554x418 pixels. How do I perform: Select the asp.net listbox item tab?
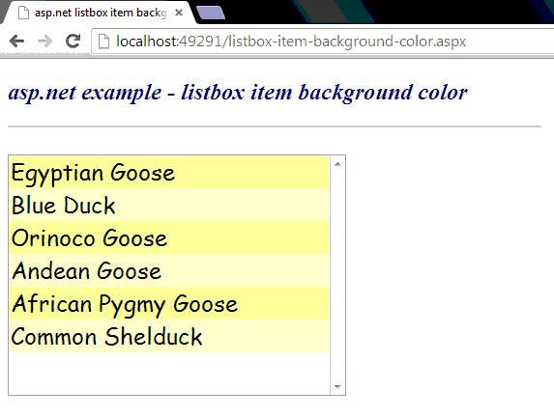98,13
